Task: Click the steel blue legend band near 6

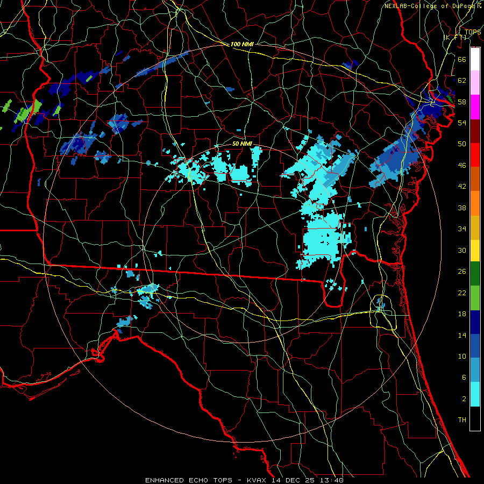Action: [475, 370]
